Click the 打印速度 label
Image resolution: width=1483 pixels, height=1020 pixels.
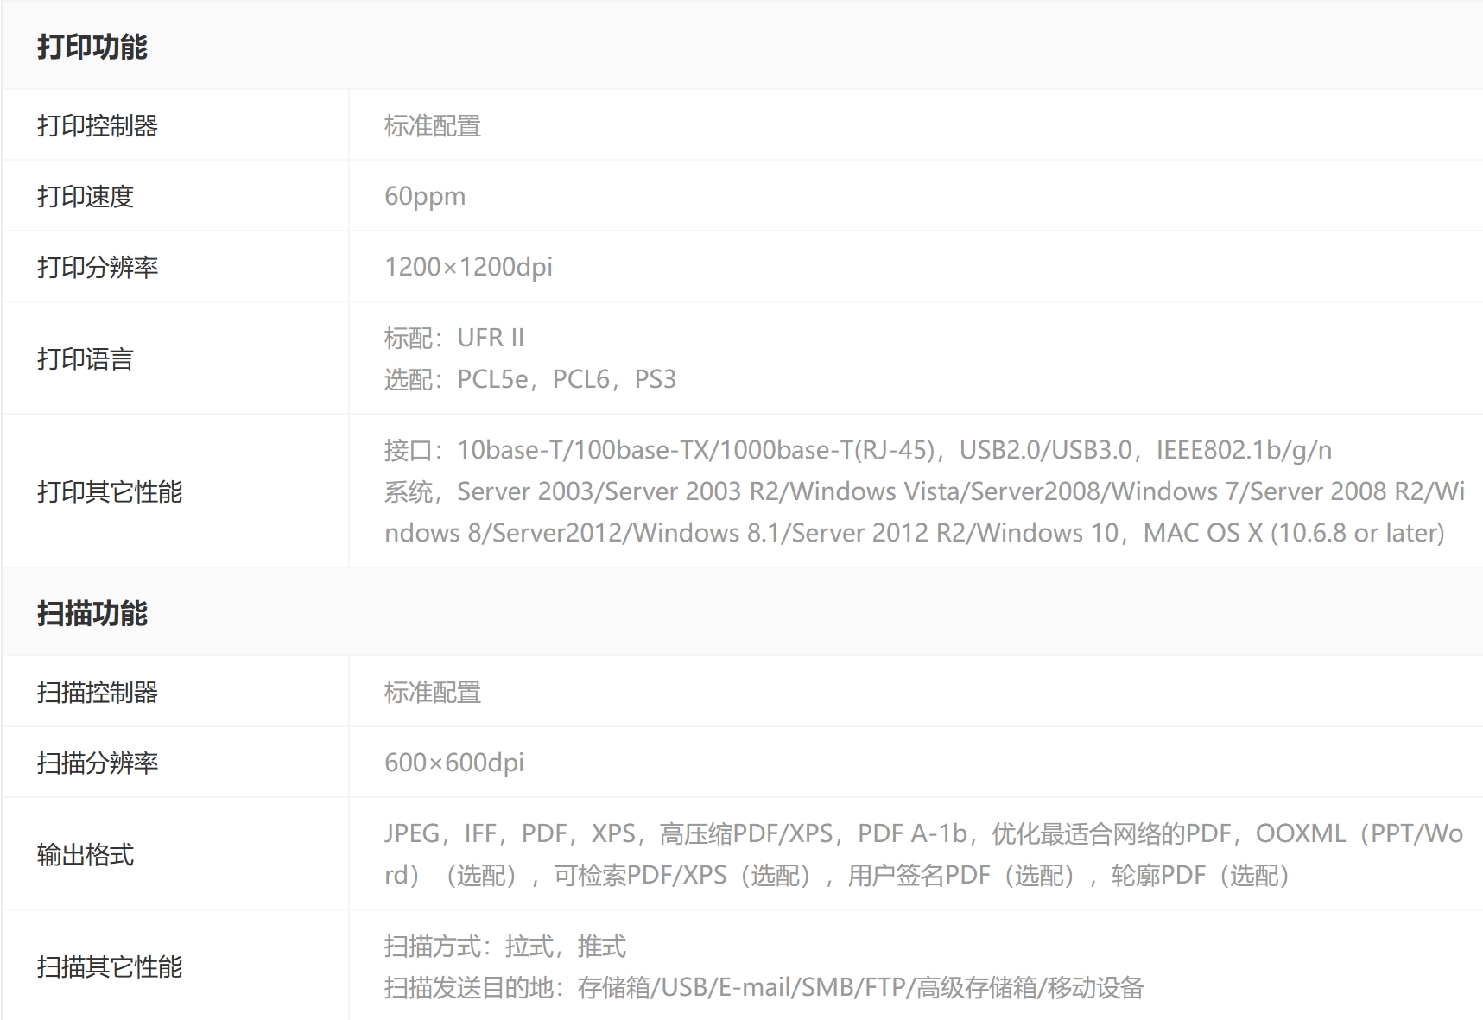click(86, 197)
